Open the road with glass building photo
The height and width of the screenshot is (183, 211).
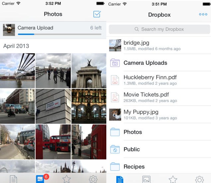point(17,142)
